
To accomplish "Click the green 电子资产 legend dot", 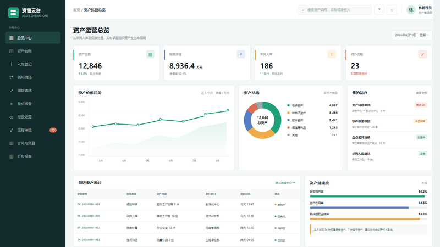I will click(x=288, y=105).
